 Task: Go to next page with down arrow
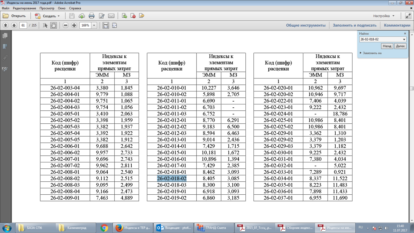14,25
